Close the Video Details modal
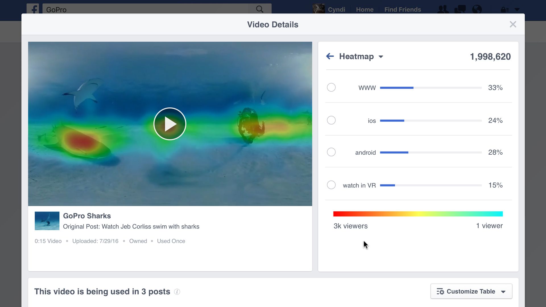Viewport: 546px width, 307px height. (513, 24)
